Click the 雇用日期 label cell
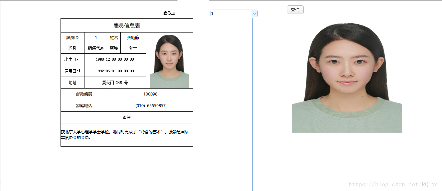This screenshot has width=442, height=191. (73, 71)
